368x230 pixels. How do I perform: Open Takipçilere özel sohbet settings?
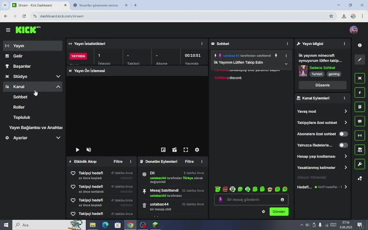[x=322, y=123]
